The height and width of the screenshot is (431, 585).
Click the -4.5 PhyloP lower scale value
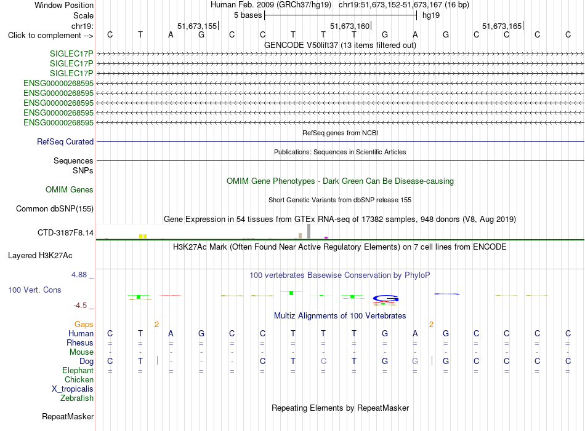tap(80, 306)
